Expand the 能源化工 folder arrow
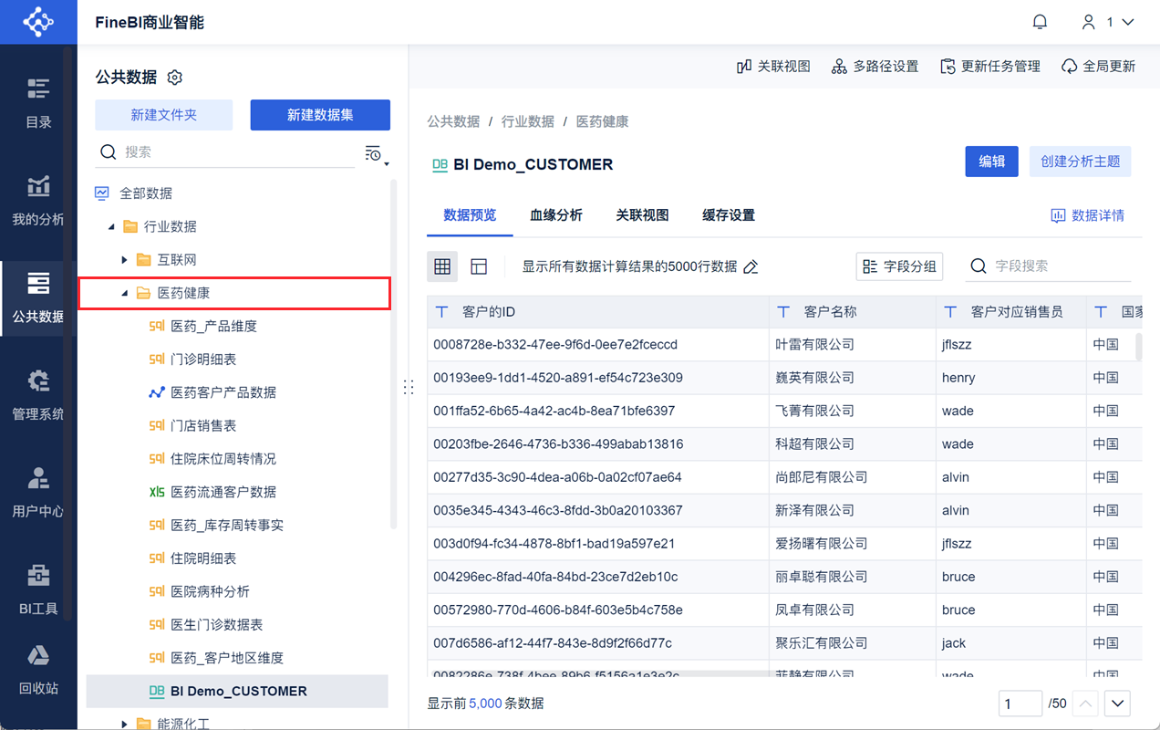The image size is (1160, 730). pyautogui.click(x=124, y=724)
